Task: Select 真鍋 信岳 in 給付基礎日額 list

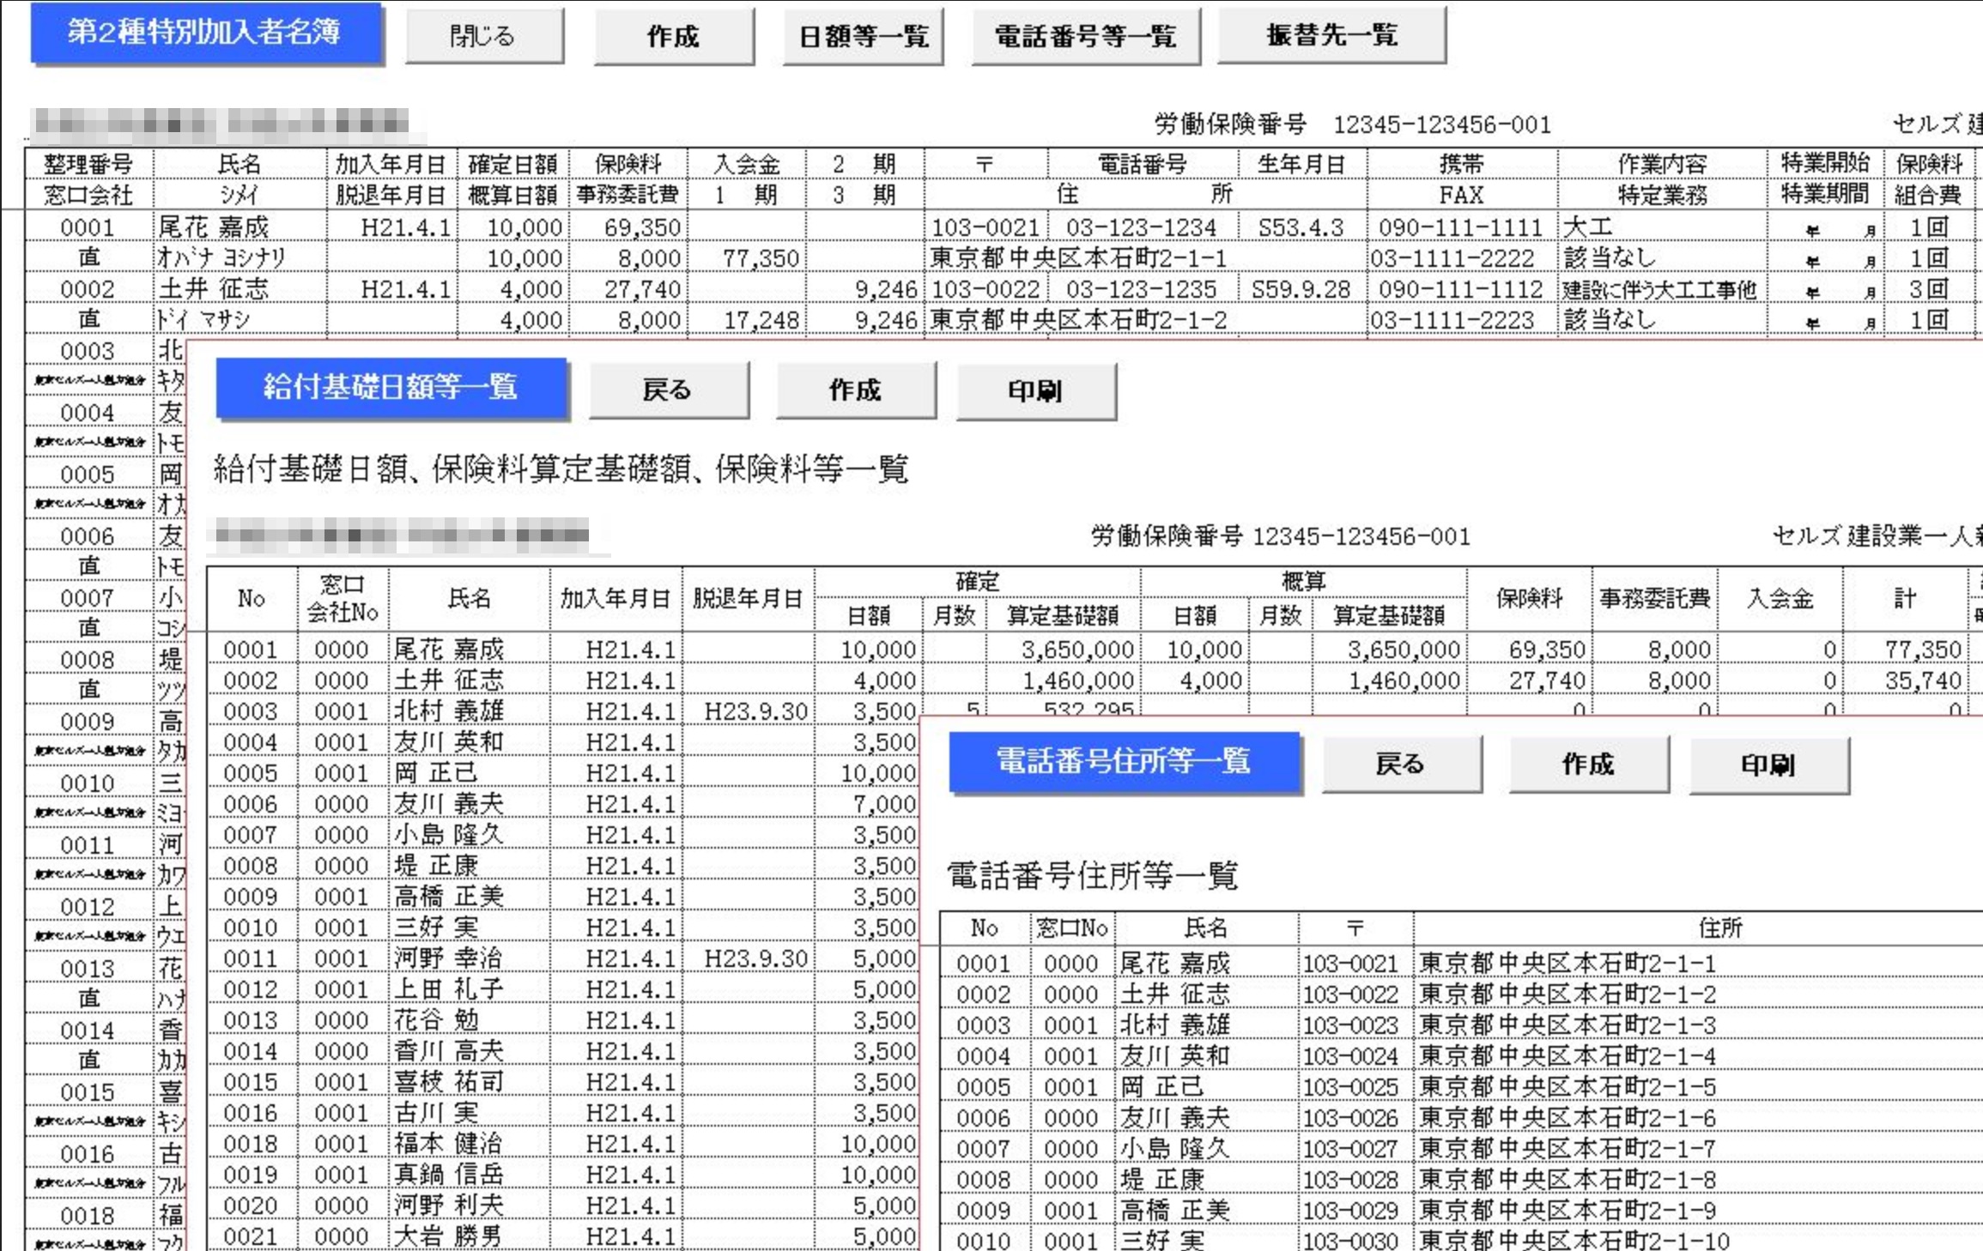Action: pos(449,1175)
